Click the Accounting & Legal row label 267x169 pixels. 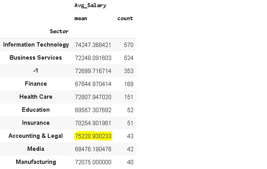pos(36,136)
